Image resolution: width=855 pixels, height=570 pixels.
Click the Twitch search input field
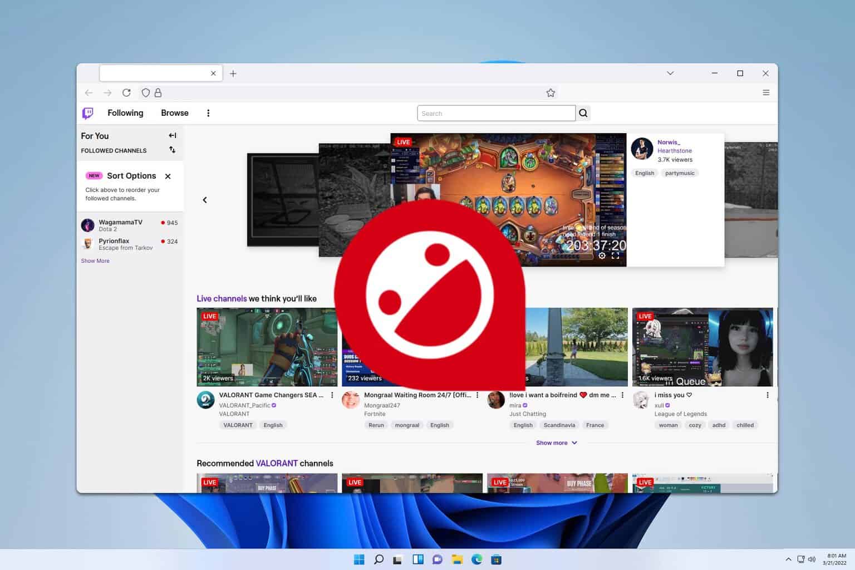(x=496, y=114)
